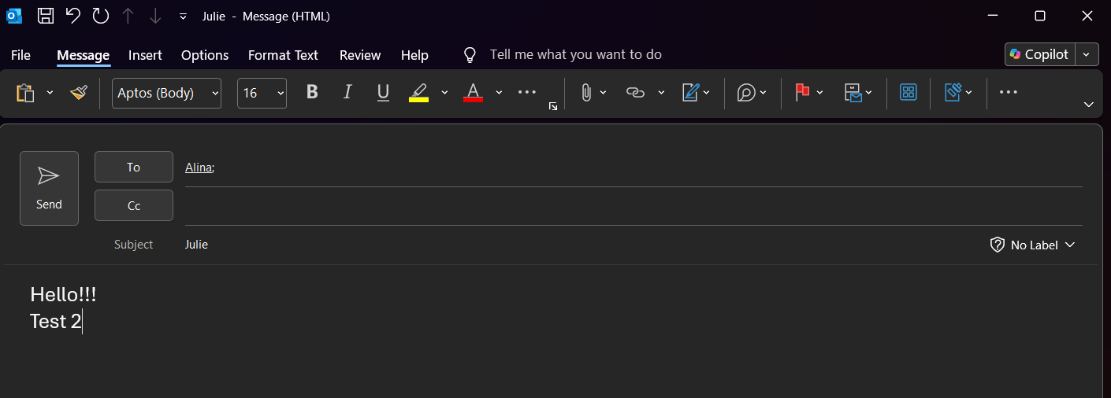Expand ribbon display options chevron
This screenshot has height=398, width=1111.
[1089, 105]
